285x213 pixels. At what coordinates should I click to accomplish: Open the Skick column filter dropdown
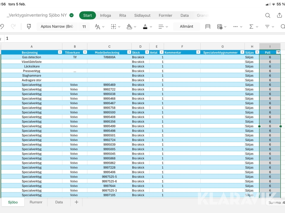(x=147, y=52)
